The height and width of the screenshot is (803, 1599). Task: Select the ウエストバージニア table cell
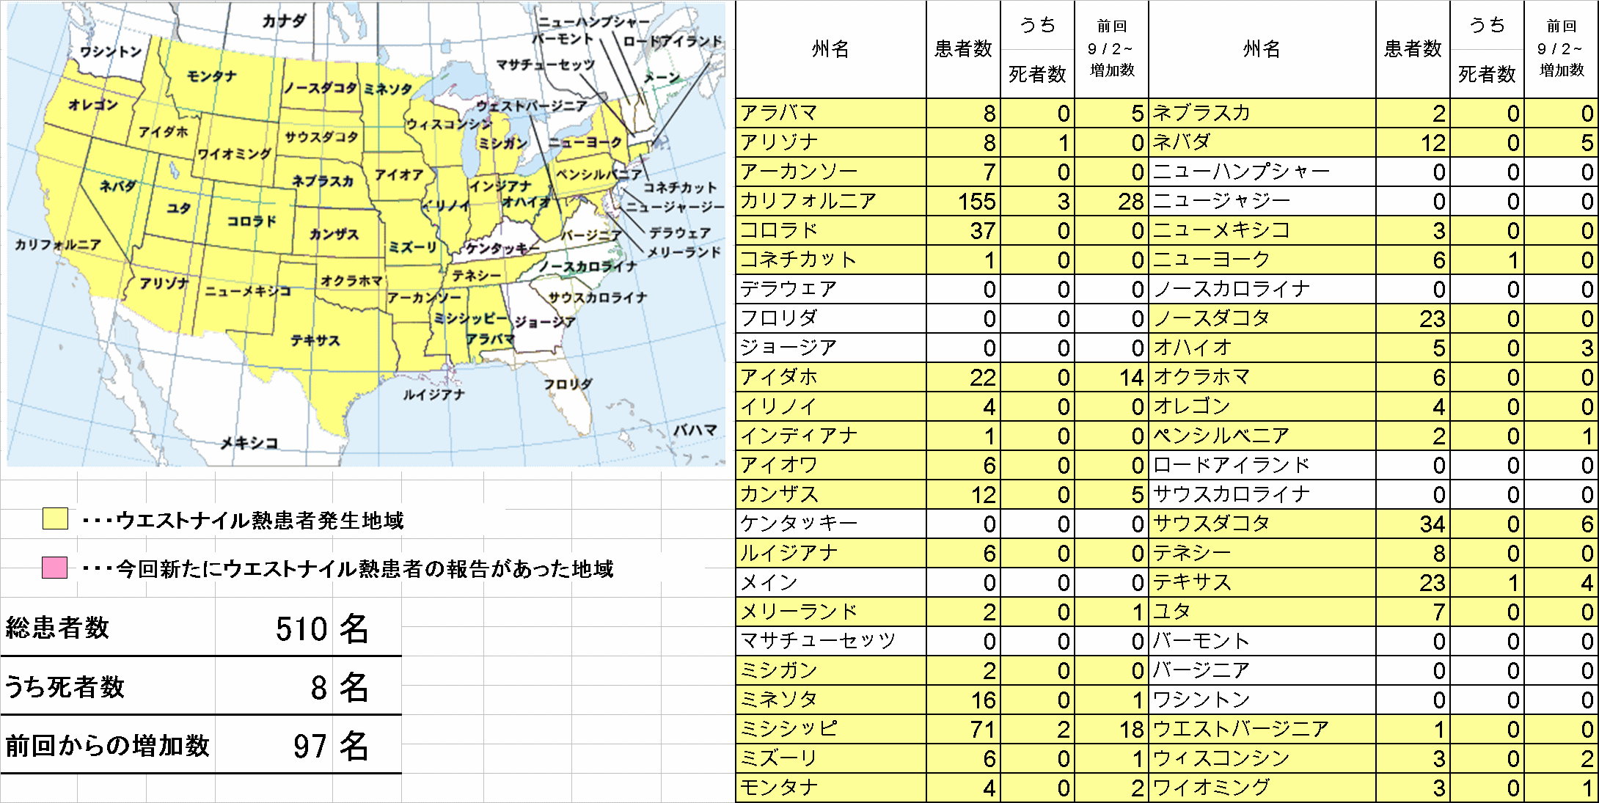tap(1262, 729)
